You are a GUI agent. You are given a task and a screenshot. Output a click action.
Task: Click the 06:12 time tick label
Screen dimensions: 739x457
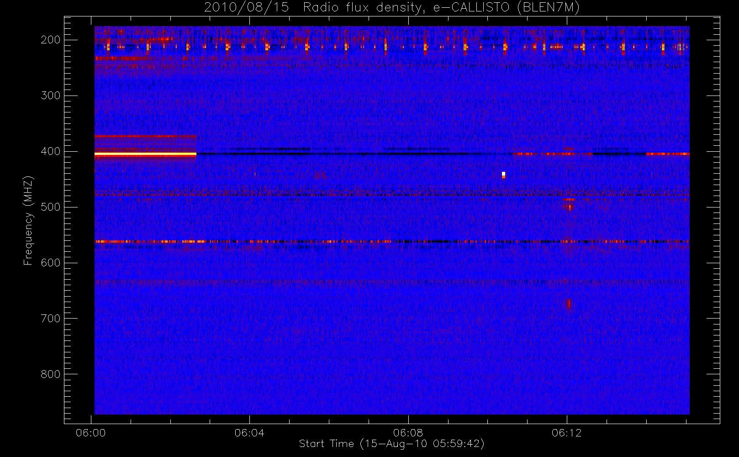567,433
